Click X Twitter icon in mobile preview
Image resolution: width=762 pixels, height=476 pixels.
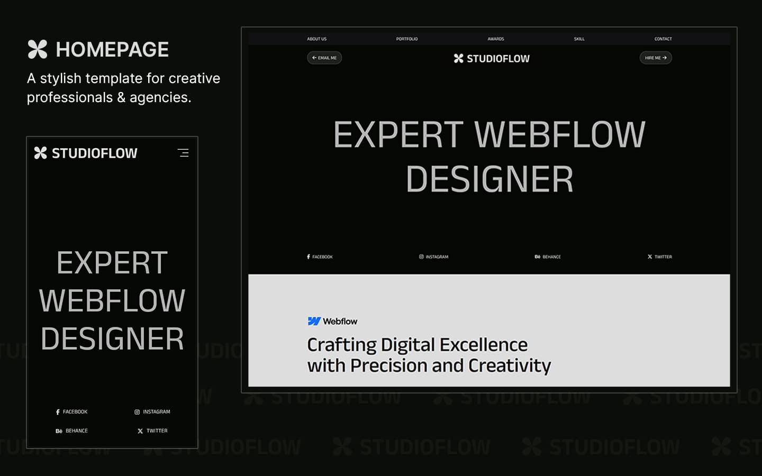[x=140, y=431]
